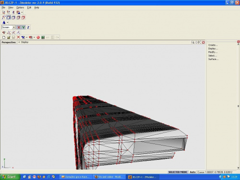The height and width of the screenshot is (180, 240).
Task: Toggle the X axis constraint
Action: [x=19, y=27]
